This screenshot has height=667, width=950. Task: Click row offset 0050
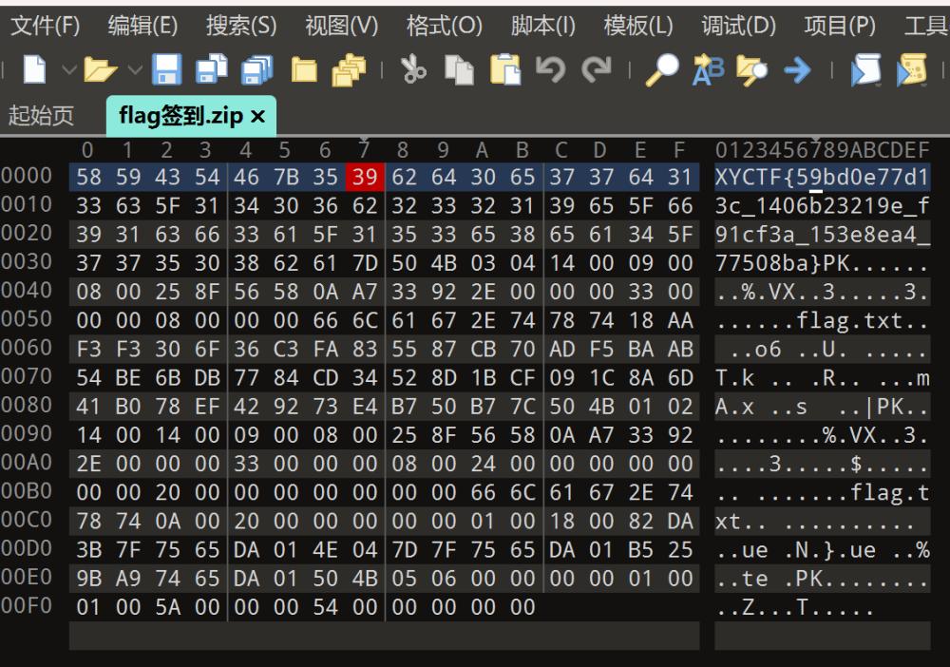click(27, 319)
